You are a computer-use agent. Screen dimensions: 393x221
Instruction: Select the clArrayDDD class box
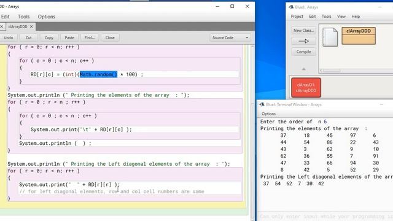[x=359, y=36]
